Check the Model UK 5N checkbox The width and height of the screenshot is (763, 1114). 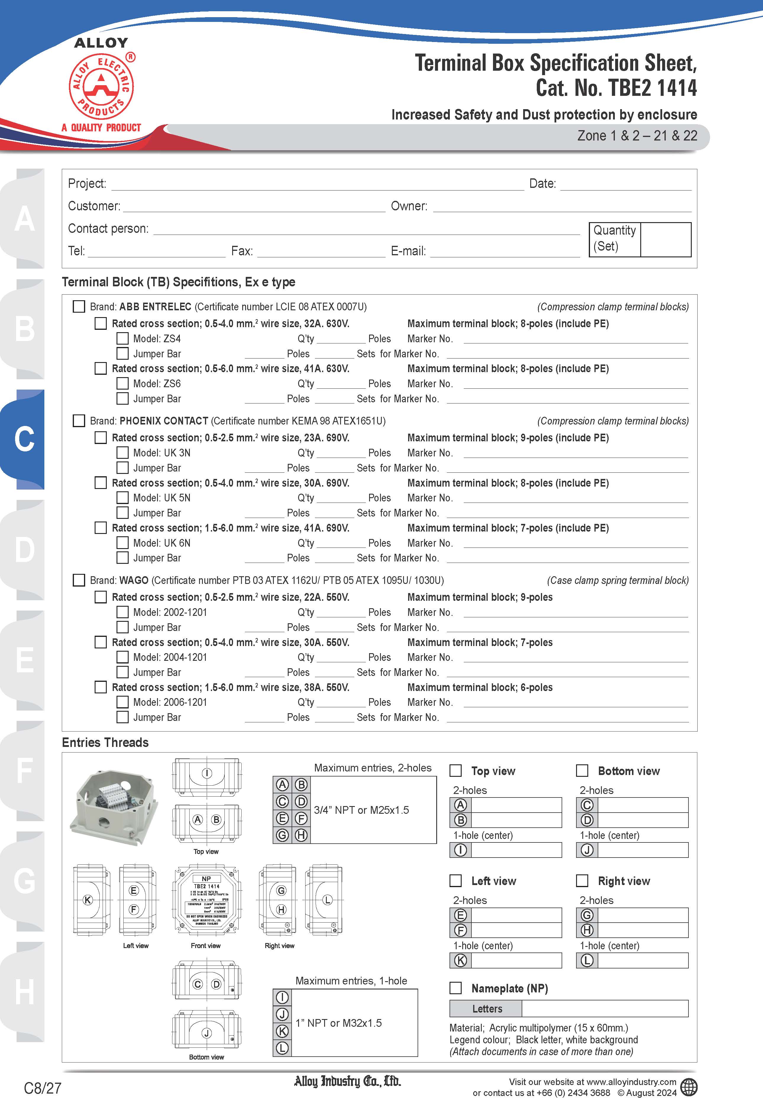[x=123, y=498]
